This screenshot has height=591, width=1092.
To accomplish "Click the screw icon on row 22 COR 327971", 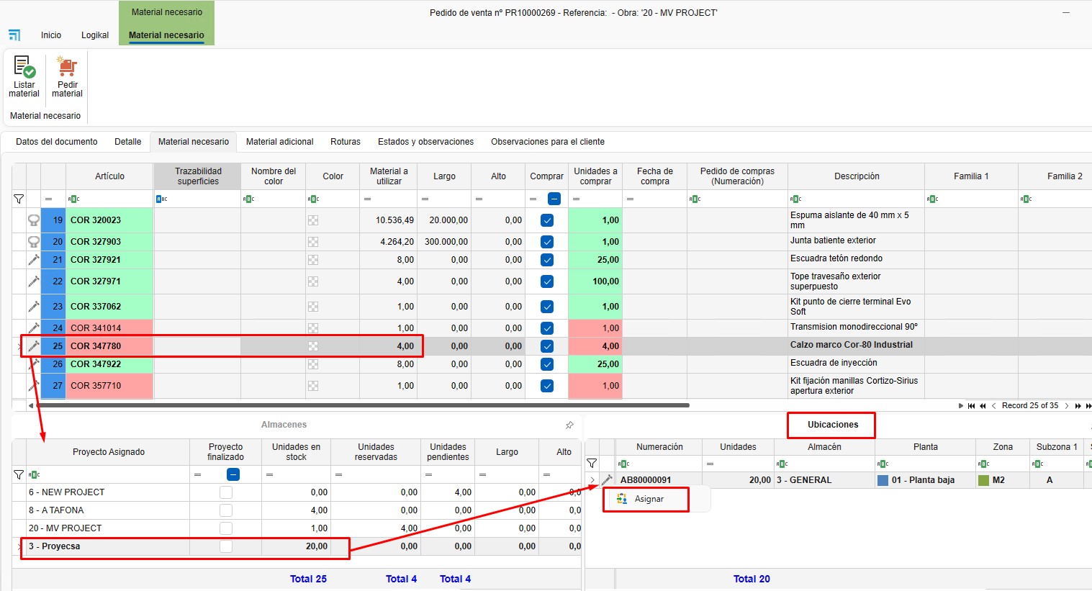I will click(33, 281).
